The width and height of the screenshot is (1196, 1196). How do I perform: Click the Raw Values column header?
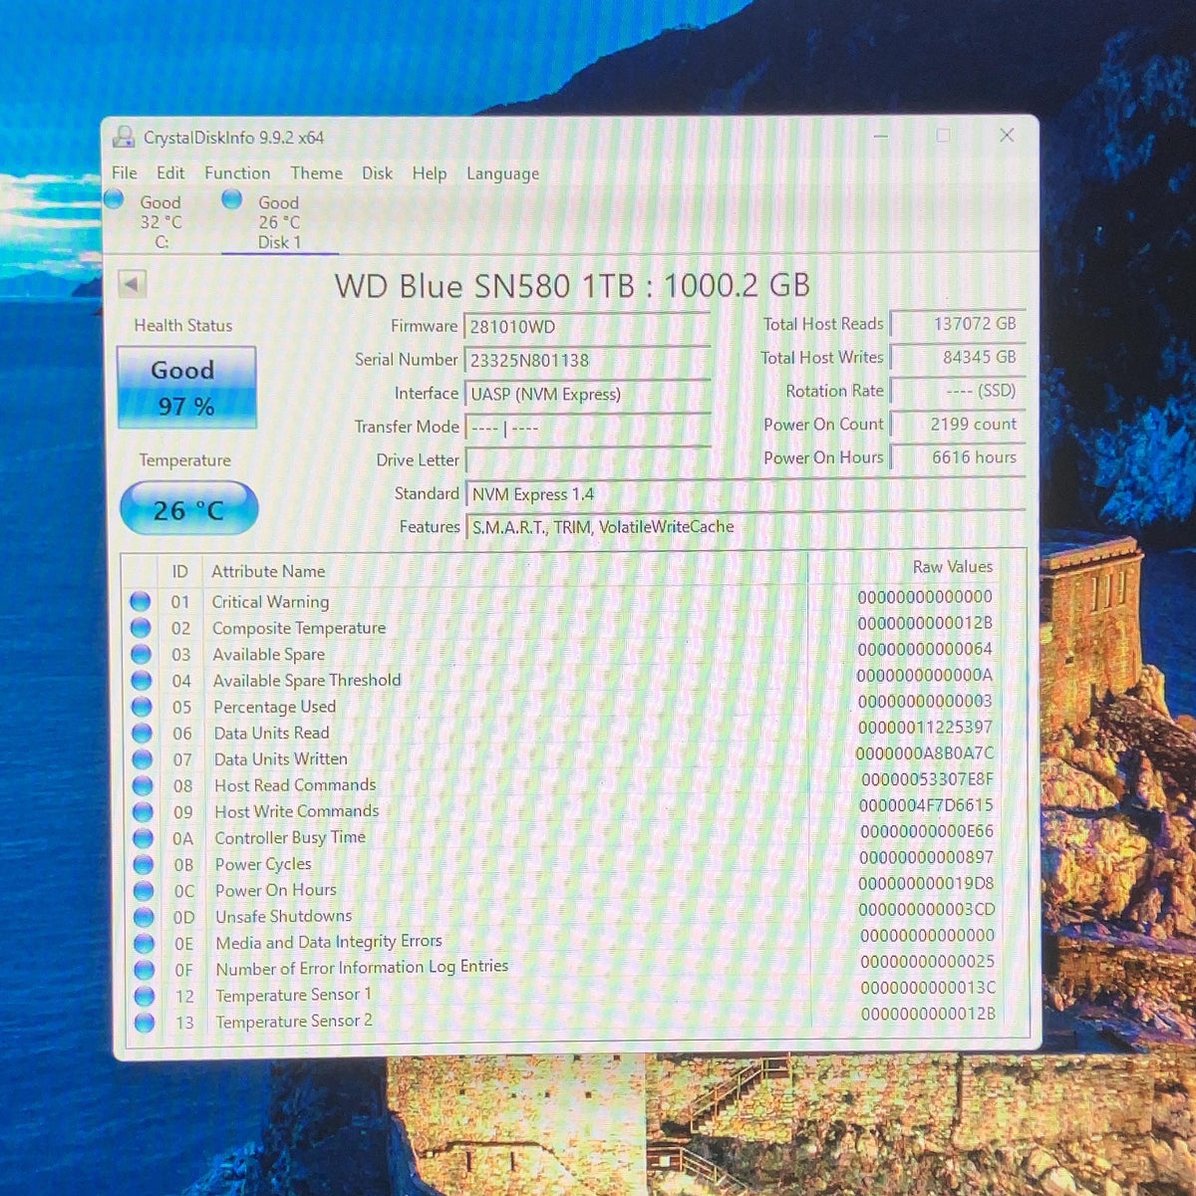pyautogui.click(x=953, y=566)
